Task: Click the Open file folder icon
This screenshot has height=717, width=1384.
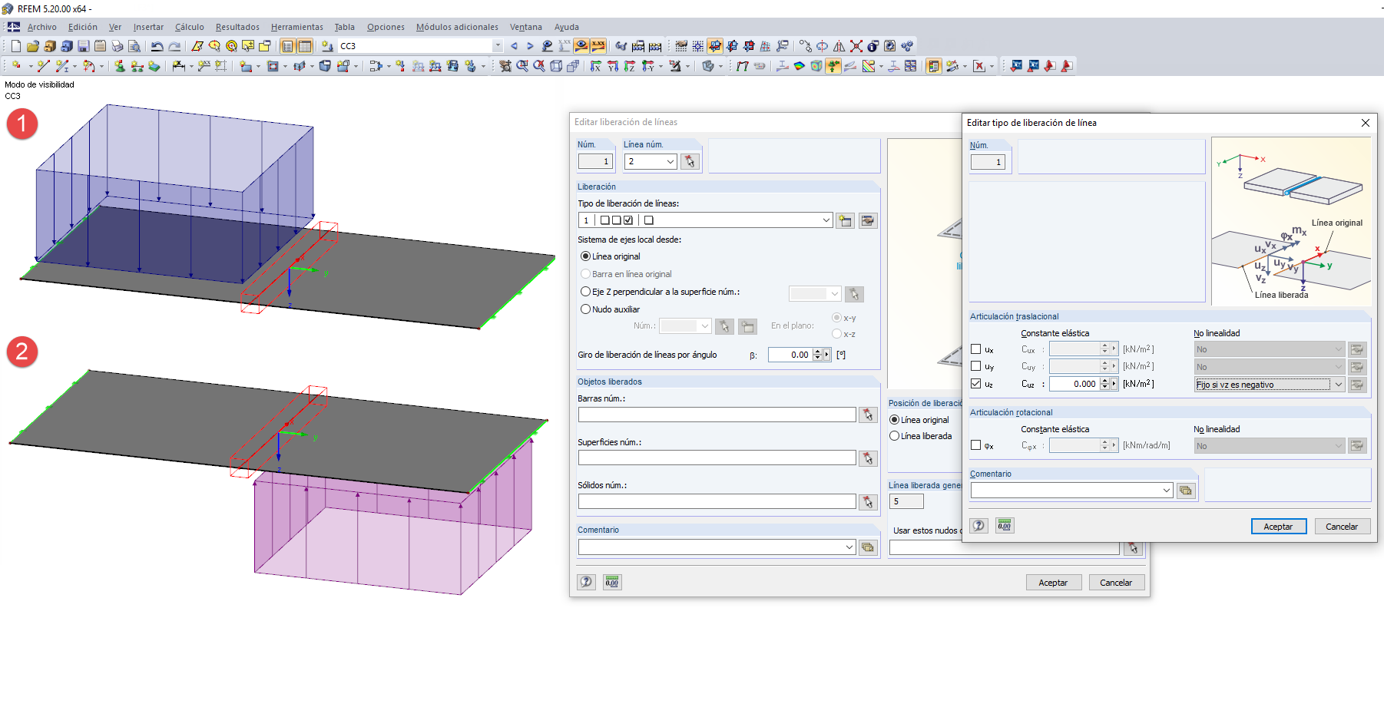Action: tap(33, 46)
